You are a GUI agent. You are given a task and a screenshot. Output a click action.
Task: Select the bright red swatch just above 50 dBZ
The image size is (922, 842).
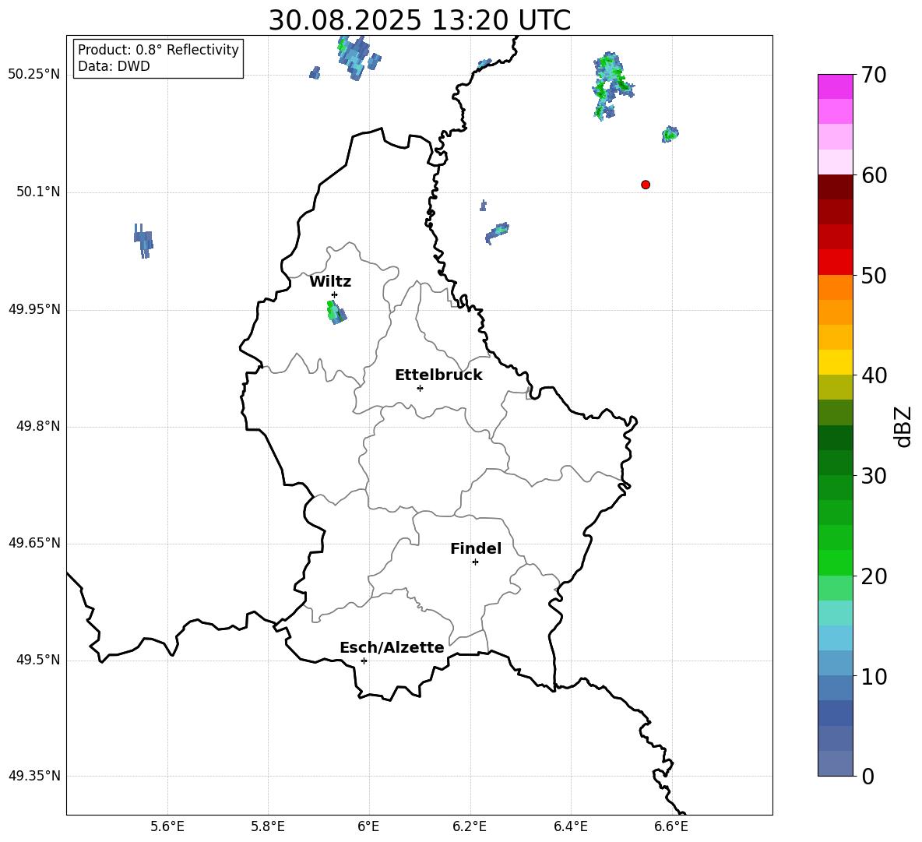click(x=835, y=262)
